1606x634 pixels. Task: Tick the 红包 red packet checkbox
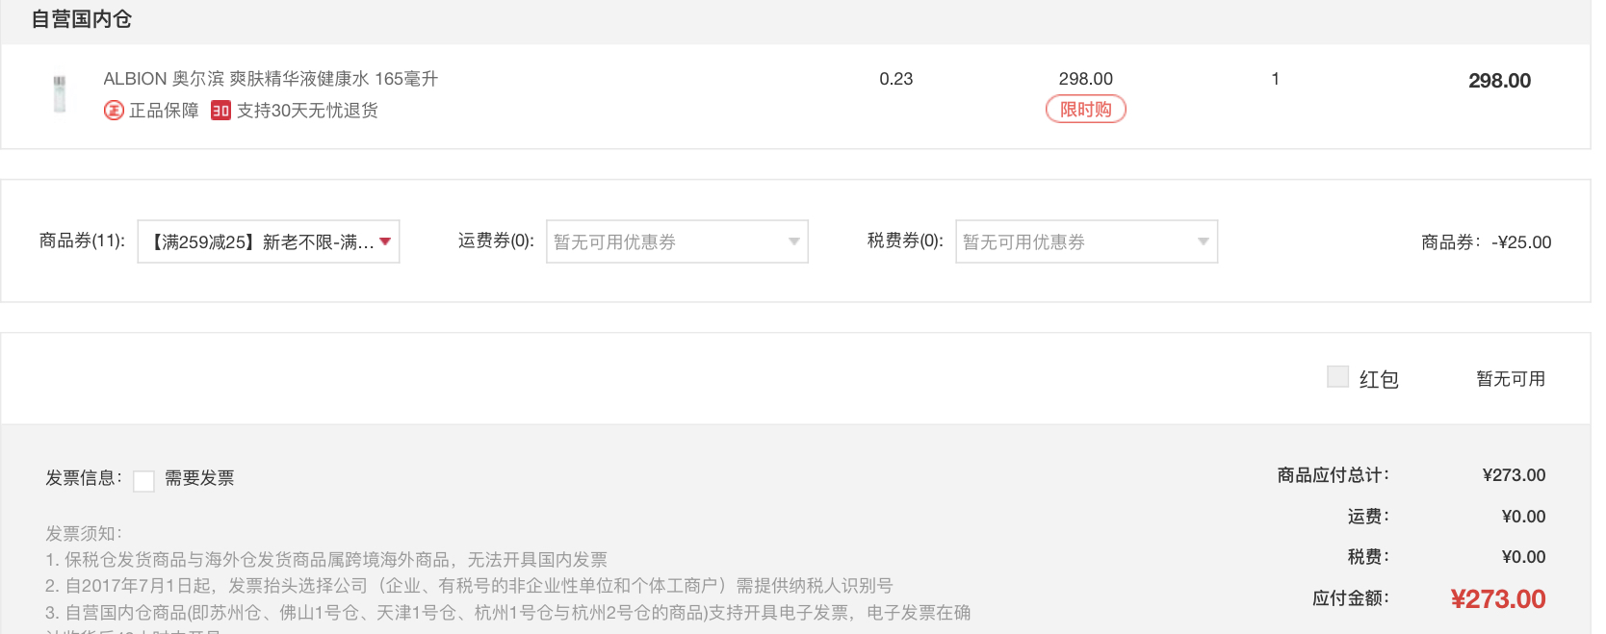(1337, 376)
